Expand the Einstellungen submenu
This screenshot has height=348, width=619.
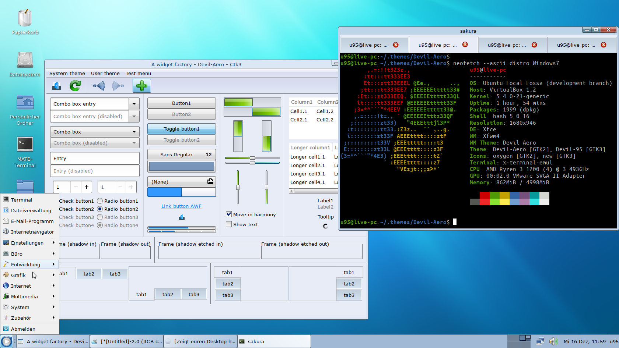29,243
